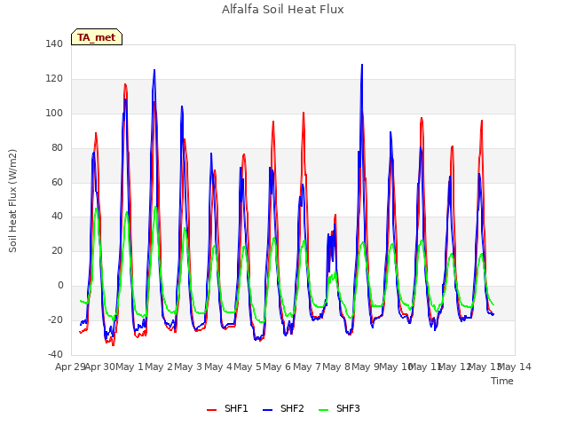Click the y-axis tick label -40
Screen dimensions: 568x426
tap(55, 354)
